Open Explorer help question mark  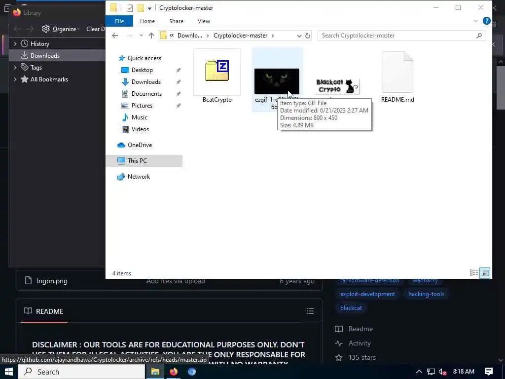coord(487,21)
